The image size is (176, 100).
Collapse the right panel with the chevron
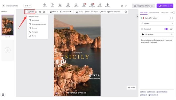pos(137,16)
